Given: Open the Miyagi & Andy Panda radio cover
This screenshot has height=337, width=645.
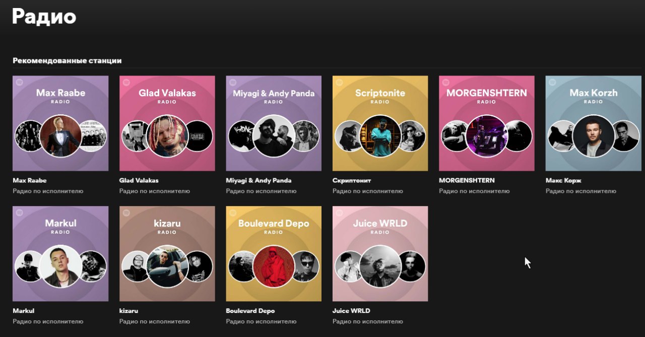Looking at the screenshot, I should (x=274, y=123).
